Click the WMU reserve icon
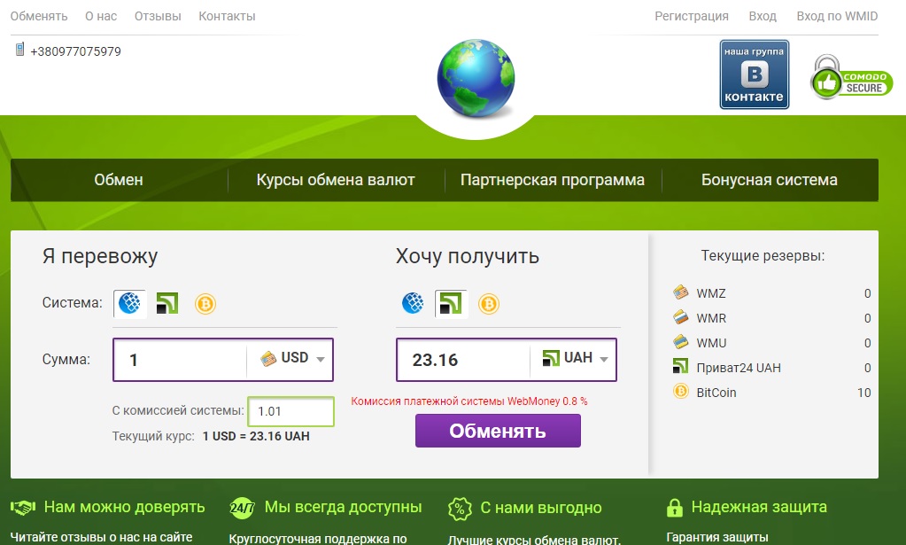The width and height of the screenshot is (906, 545). tap(681, 342)
